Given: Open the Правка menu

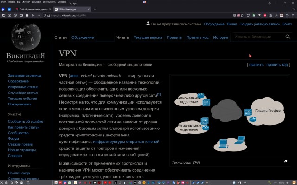Looking at the screenshot, I should (x=12, y=2).
